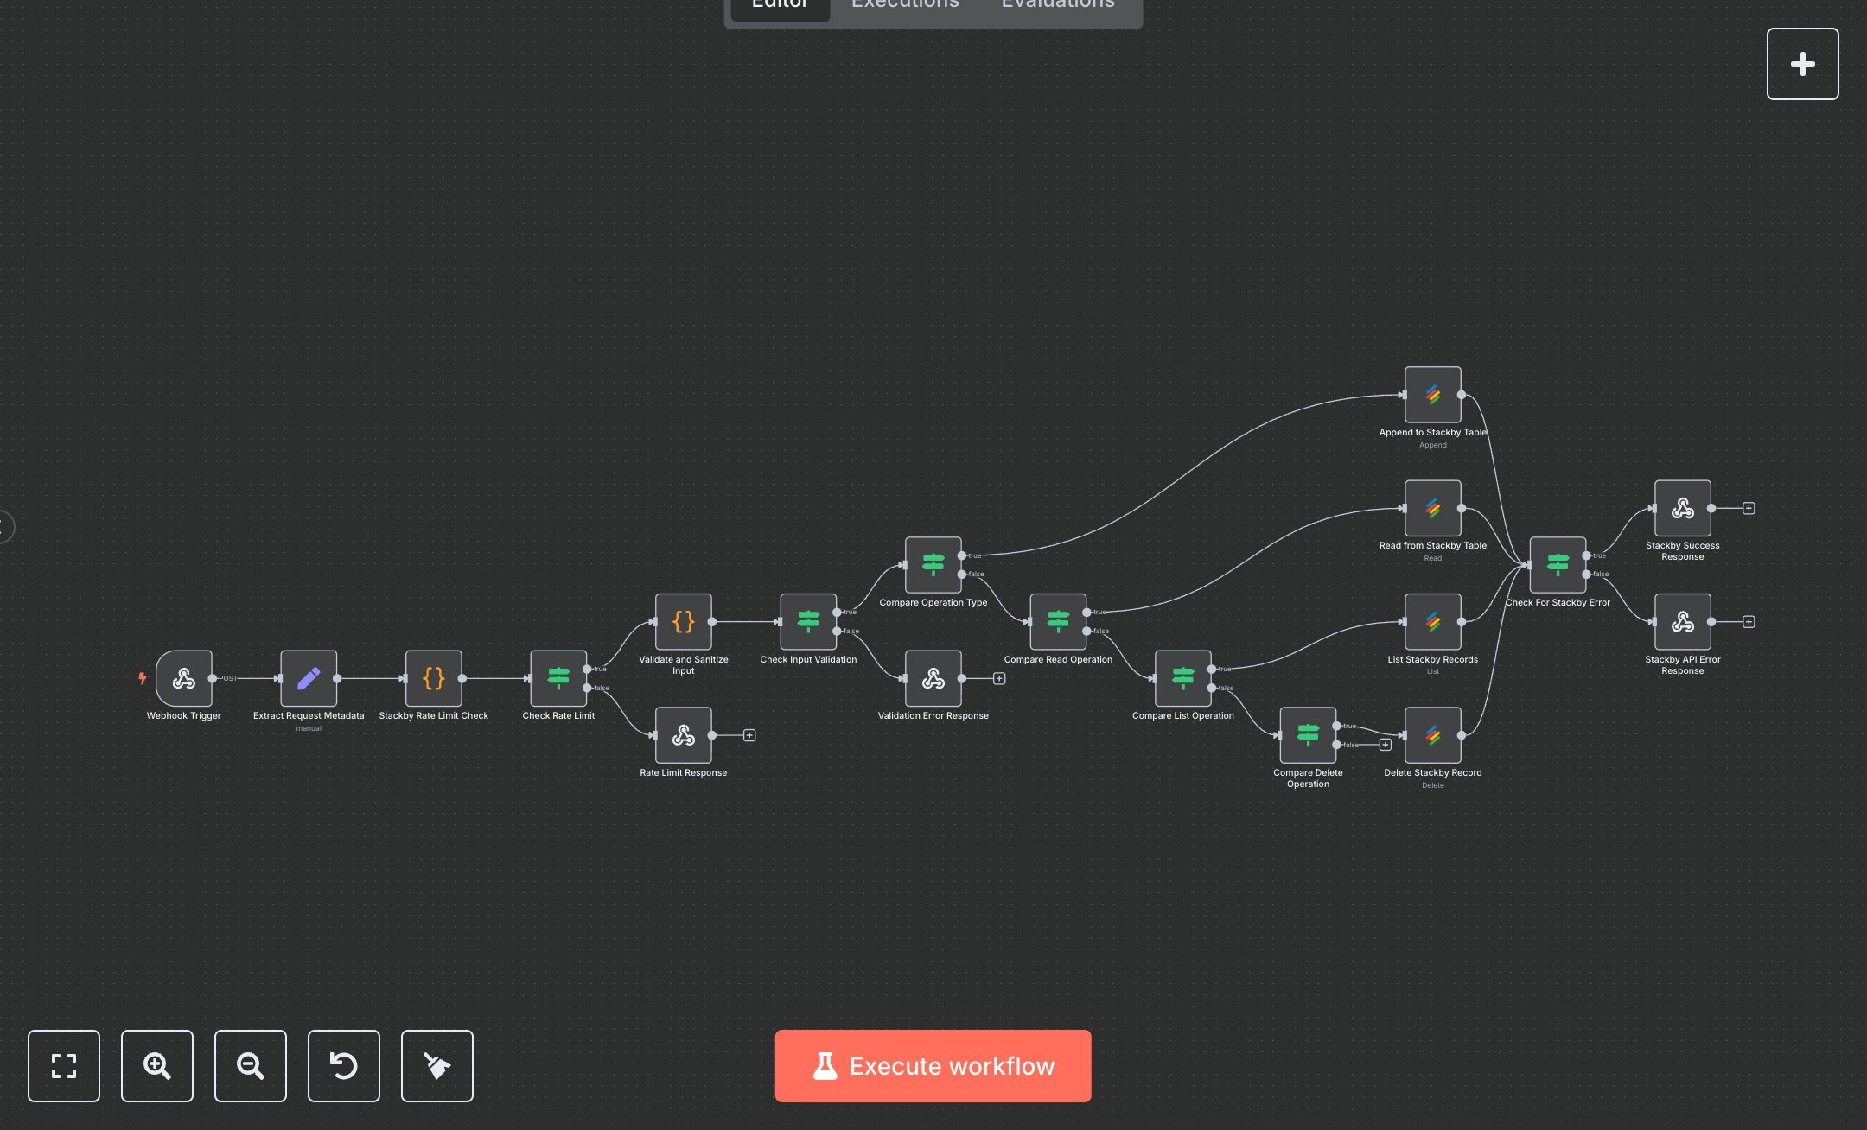Open the Check Rate Limit if node
This screenshot has width=1867, height=1130.
(558, 679)
